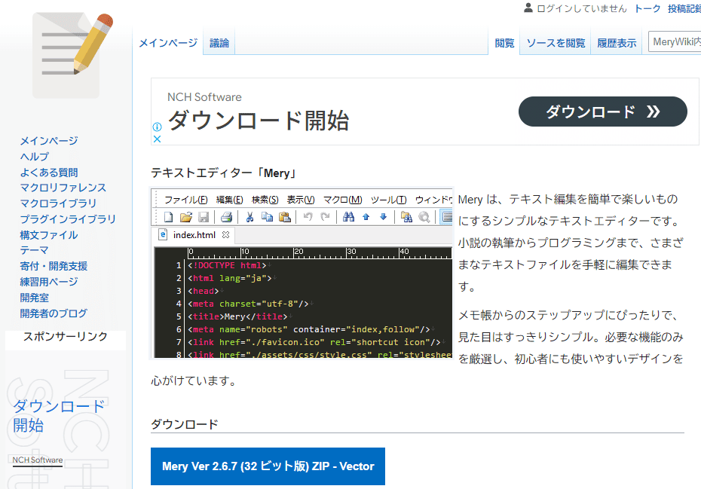The width and height of the screenshot is (701, 489).
Task: Click the ファイル(F) menu in screenshot
Action: tap(185, 200)
